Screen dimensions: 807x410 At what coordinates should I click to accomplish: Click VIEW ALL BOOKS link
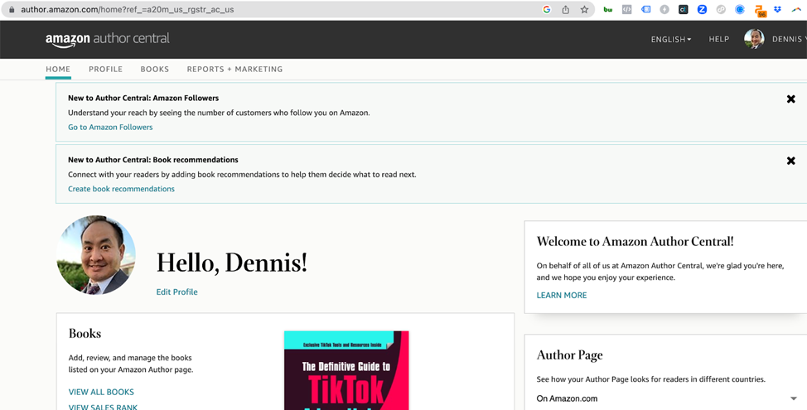[x=101, y=392]
